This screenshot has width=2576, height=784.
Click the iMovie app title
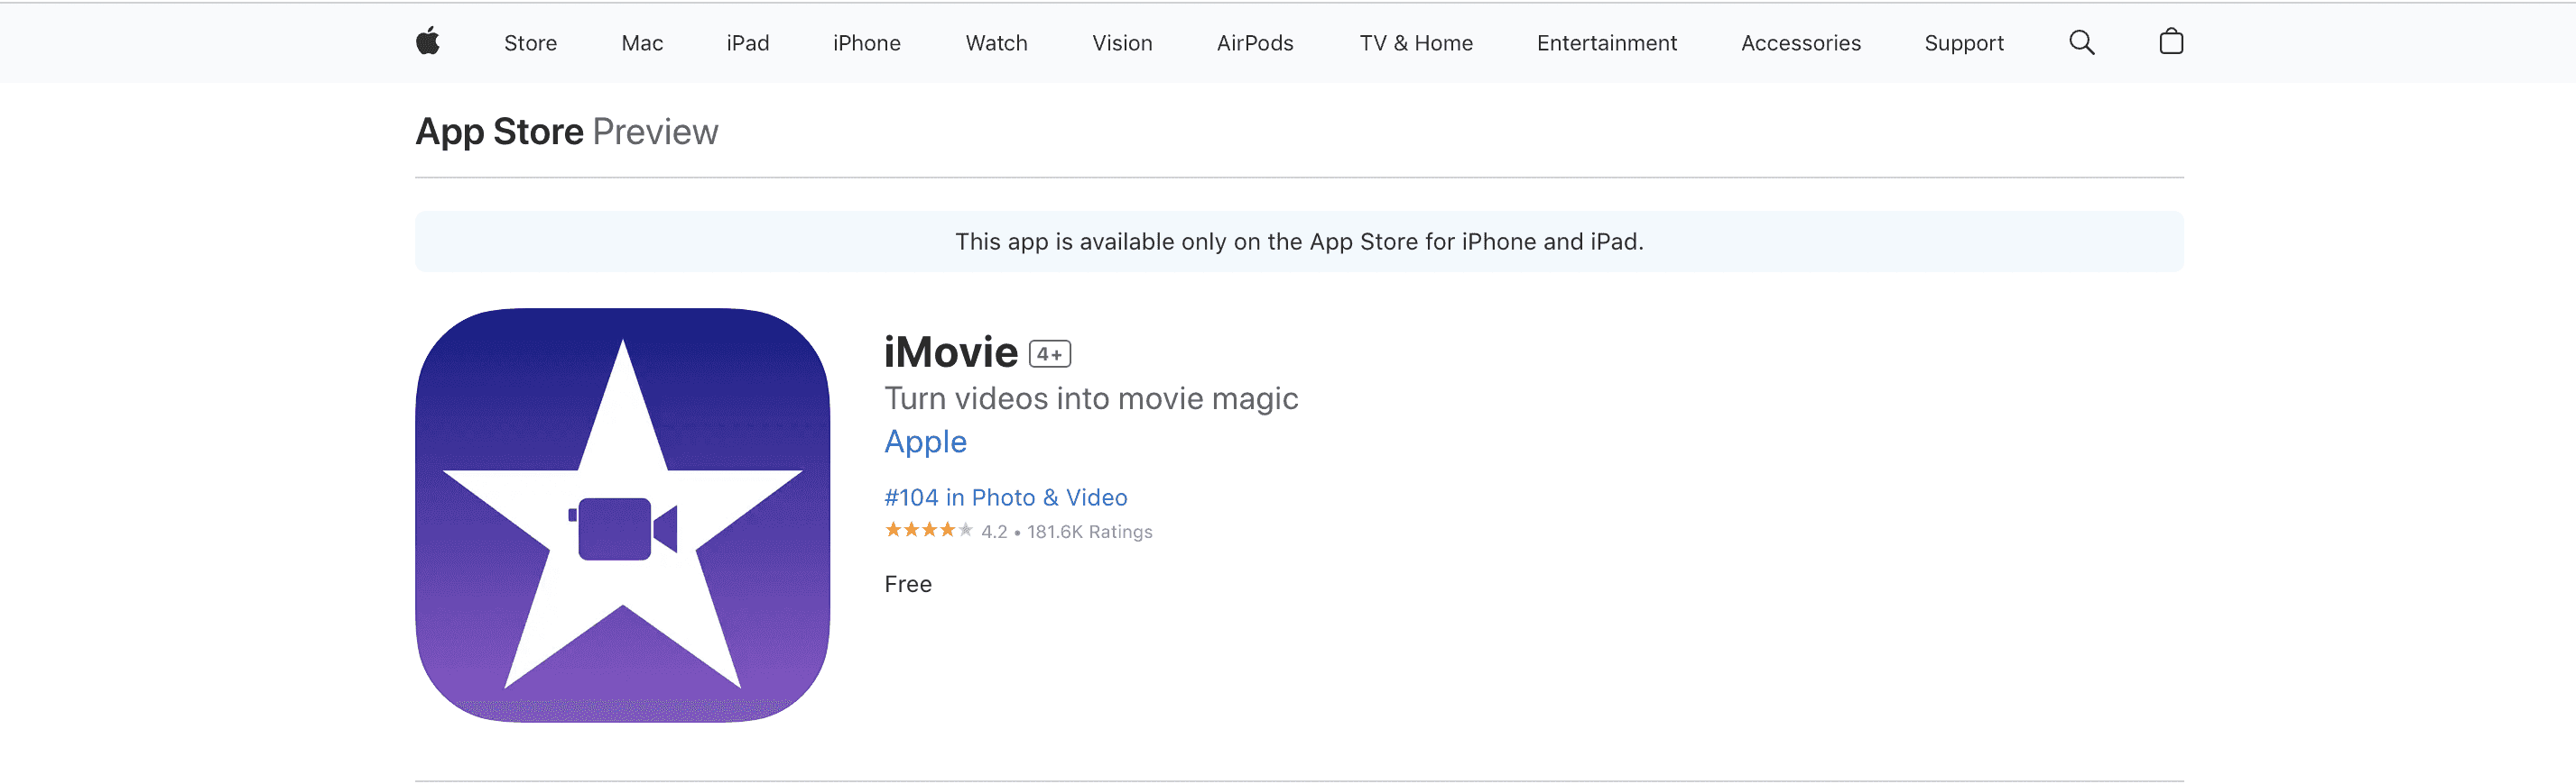pos(950,351)
